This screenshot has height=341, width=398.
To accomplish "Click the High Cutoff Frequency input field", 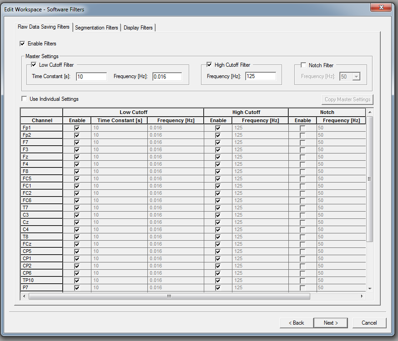I will point(260,76).
